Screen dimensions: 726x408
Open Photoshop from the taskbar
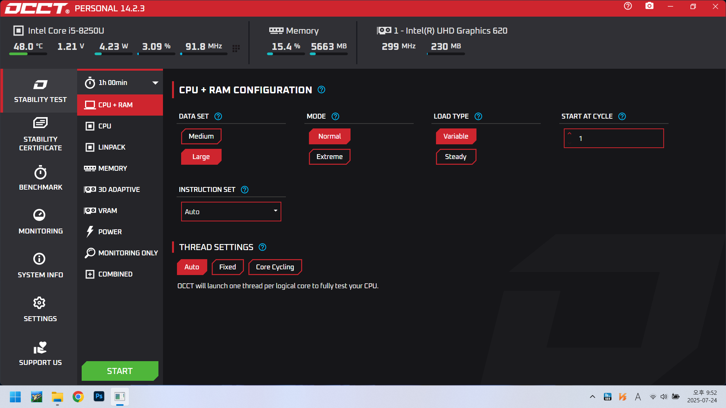pos(99,397)
